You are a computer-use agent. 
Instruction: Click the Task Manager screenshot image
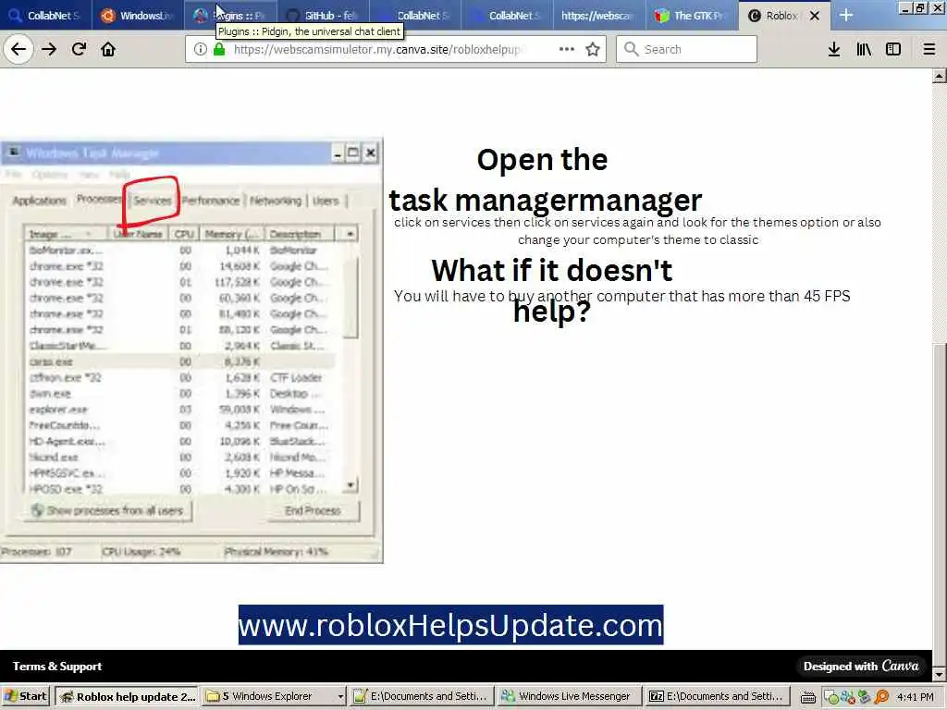(191, 350)
